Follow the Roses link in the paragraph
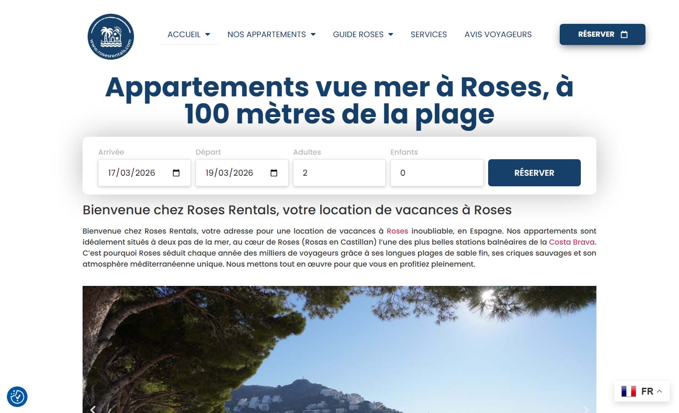Screen dimensions: 679x413 pyautogui.click(x=397, y=231)
